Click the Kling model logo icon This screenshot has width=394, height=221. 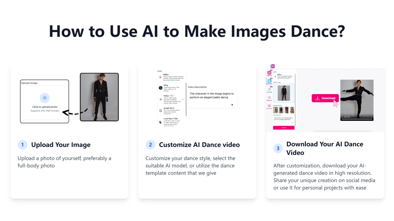161,88
